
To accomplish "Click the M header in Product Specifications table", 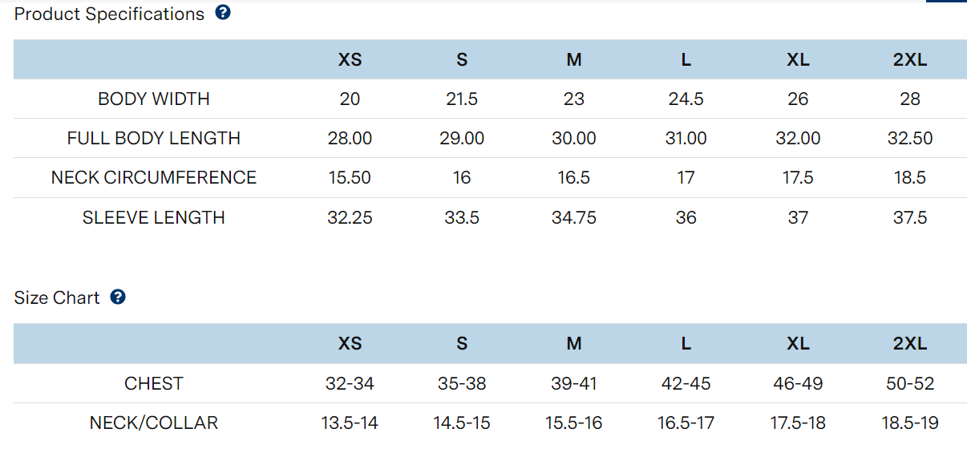I will (x=574, y=60).
